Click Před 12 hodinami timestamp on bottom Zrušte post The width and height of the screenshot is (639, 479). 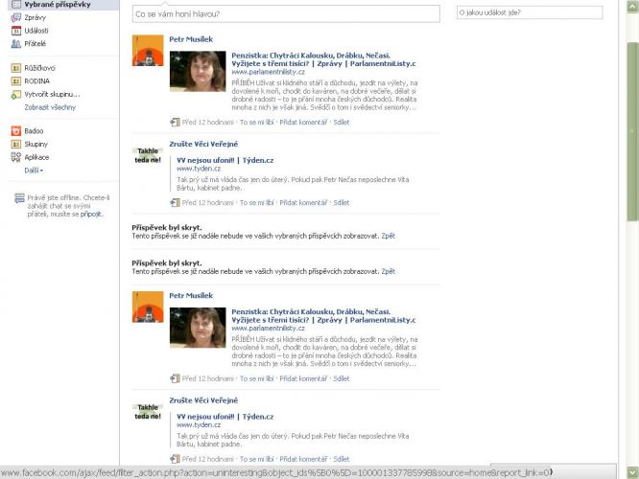208,459
